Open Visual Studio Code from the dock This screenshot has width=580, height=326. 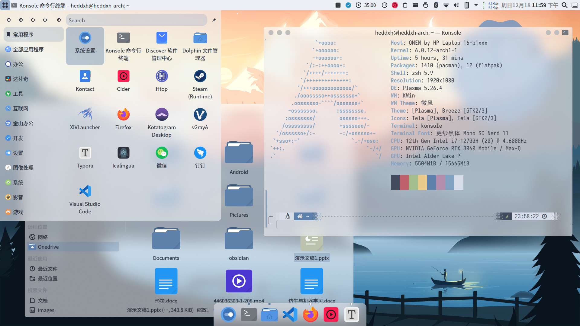(x=290, y=315)
